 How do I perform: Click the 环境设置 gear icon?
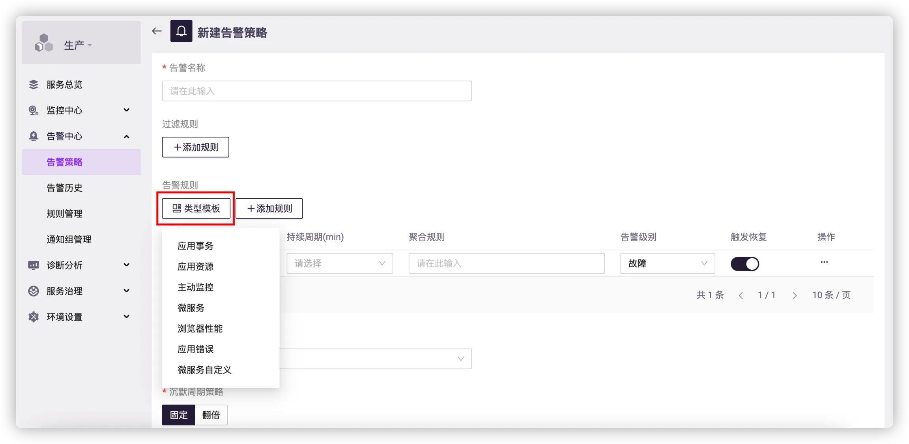coord(34,317)
